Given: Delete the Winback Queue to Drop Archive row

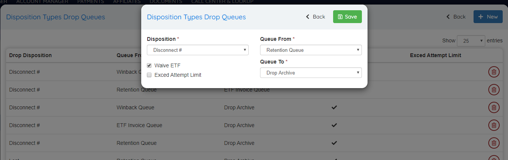Looking at the screenshot, I should pos(494,107).
